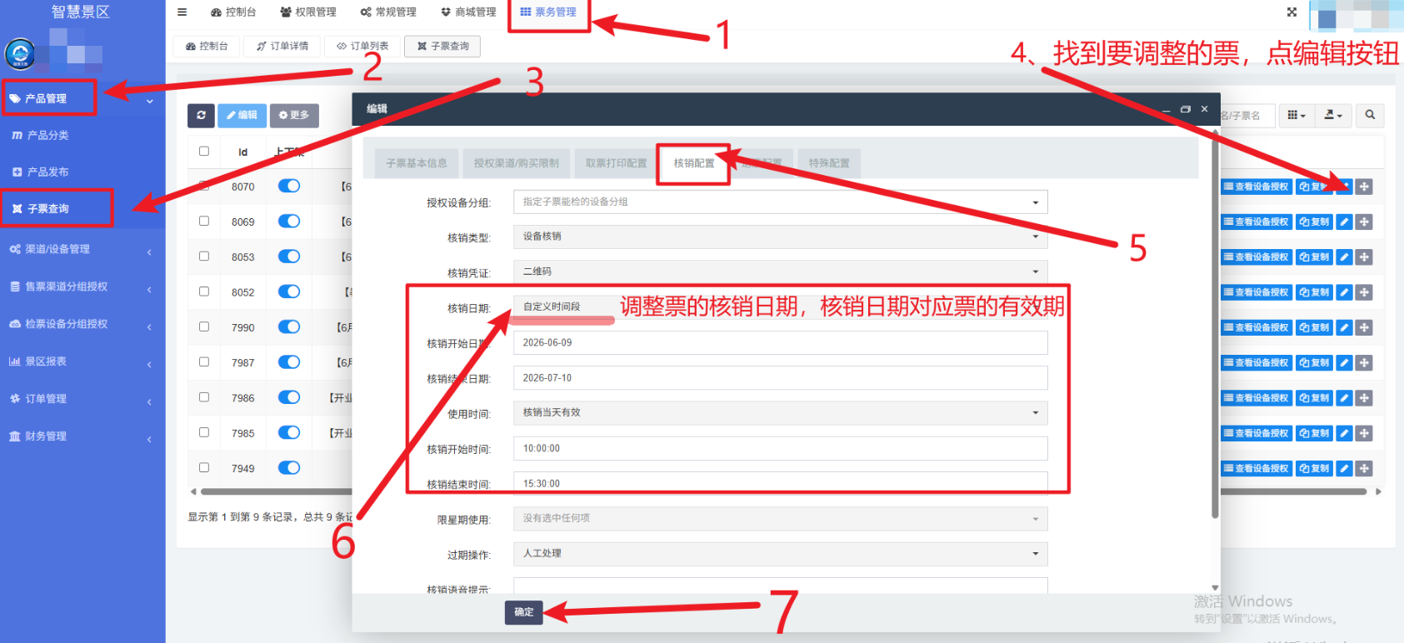Click 查看设备授权 for row 8069
1404x643 pixels.
(x=1257, y=222)
